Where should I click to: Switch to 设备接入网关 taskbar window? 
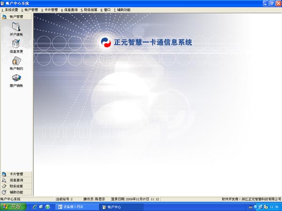(77, 207)
